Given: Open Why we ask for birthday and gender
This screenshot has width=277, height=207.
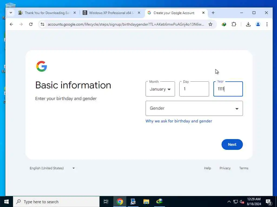Looking at the screenshot, I should click(179, 121).
